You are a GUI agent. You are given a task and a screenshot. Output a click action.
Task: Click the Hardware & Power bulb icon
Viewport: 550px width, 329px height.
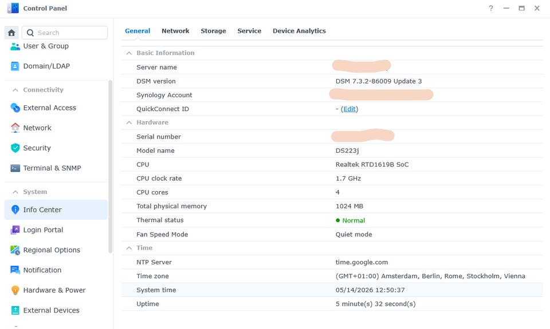[x=15, y=290]
